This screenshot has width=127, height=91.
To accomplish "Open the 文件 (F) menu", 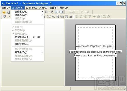I will click(x=6, y=8).
